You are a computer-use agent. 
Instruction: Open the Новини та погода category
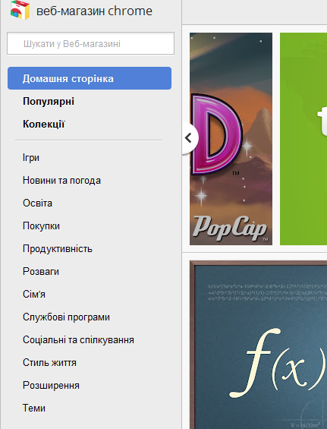(61, 180)
